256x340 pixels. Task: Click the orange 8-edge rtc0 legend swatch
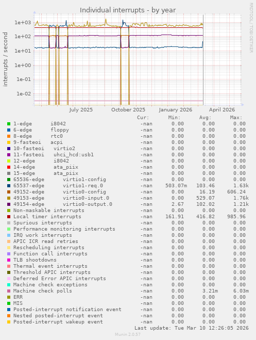point(9,136)
